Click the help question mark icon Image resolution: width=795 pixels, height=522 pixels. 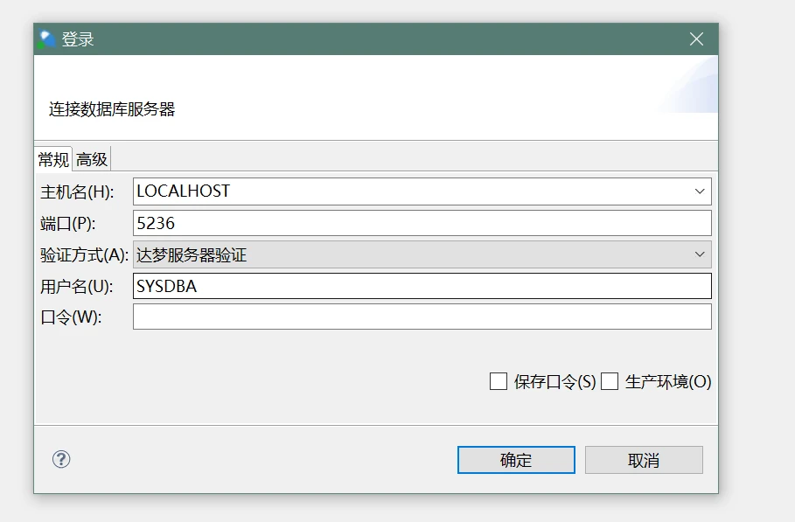pyautogui.click(x=61, y=459)
